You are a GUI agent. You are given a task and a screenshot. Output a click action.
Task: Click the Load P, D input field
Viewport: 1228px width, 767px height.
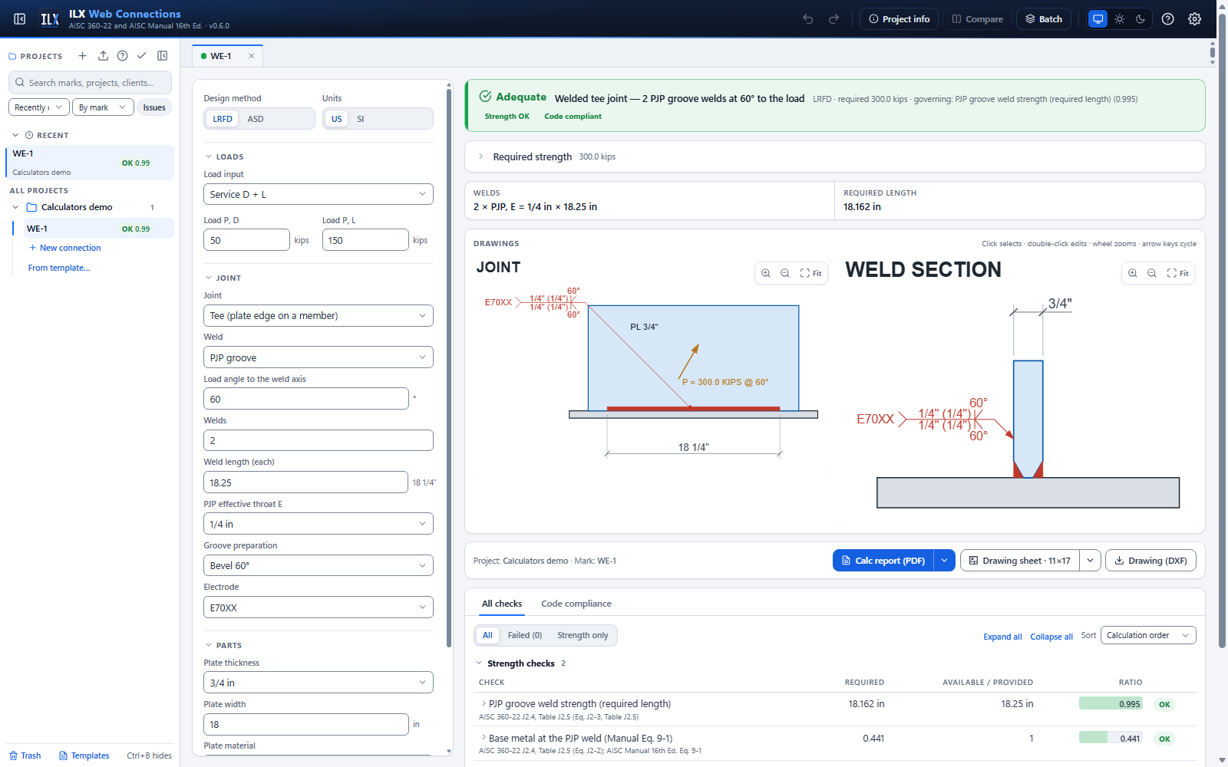[246, 240]
